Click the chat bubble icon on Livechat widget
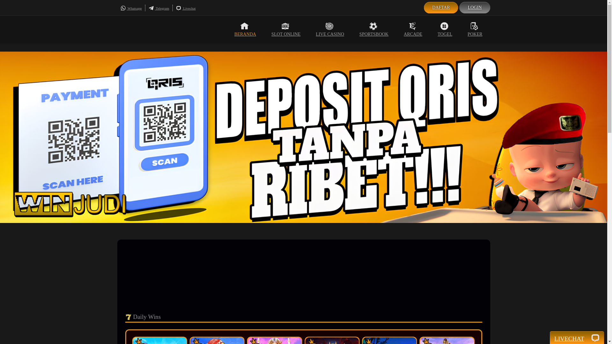The image size is (612, 344). coord(595,338)
